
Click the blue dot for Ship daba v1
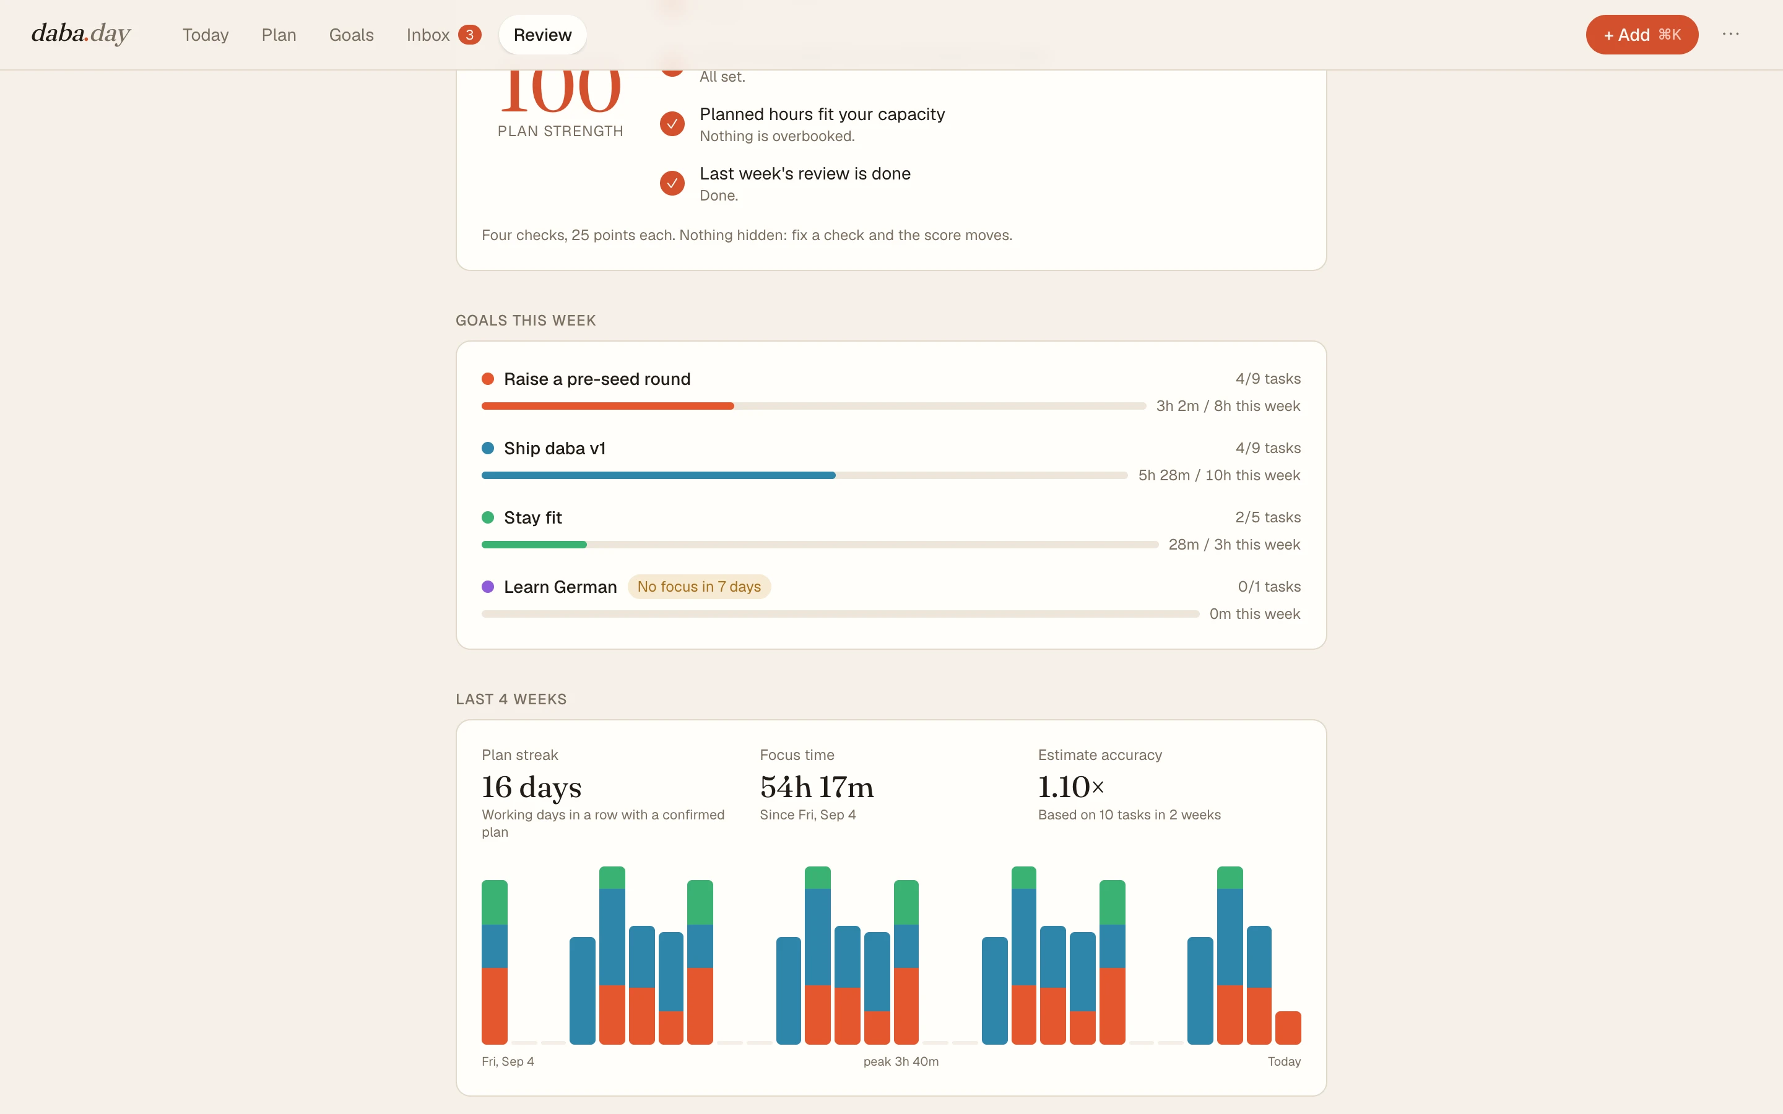[x=488, y=448]
